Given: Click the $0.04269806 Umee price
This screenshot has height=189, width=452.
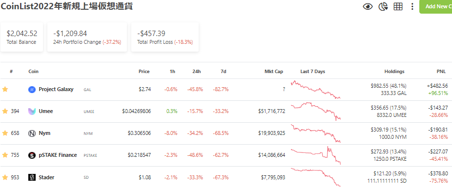Looking at the screenshot, I should click(136, 112).
